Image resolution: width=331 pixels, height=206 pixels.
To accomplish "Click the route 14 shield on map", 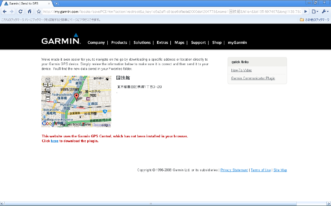I will (x=105, y=111).
